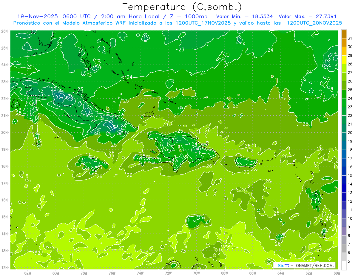Click the 12N latitude axis label
358x277 pixels.
tap(4, 267)
